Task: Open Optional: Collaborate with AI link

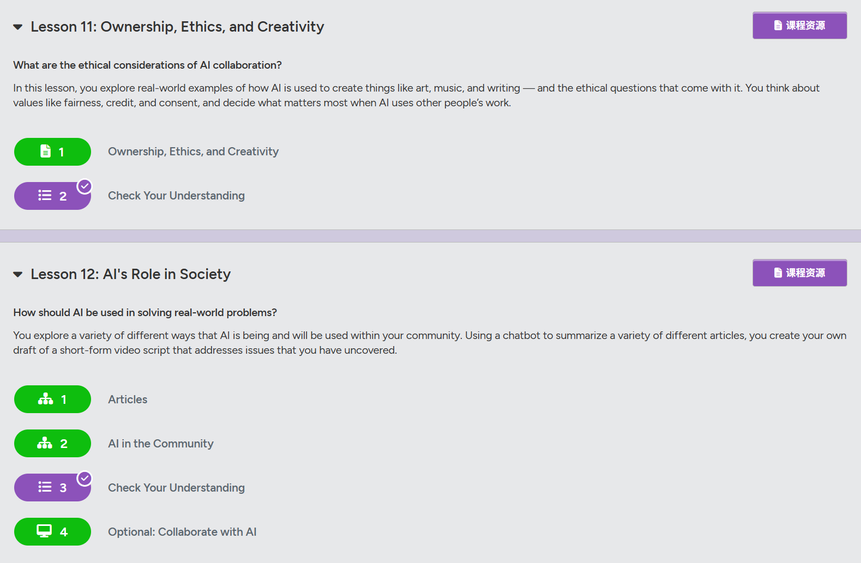Action: 182,532
